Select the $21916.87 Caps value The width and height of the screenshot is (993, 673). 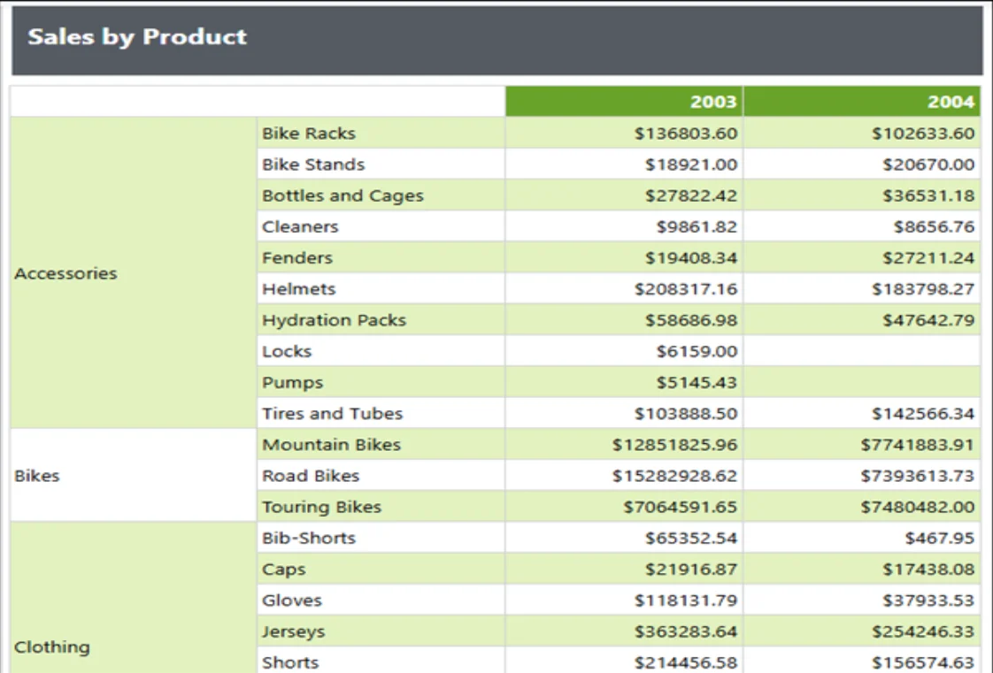(x=691, y=569)
